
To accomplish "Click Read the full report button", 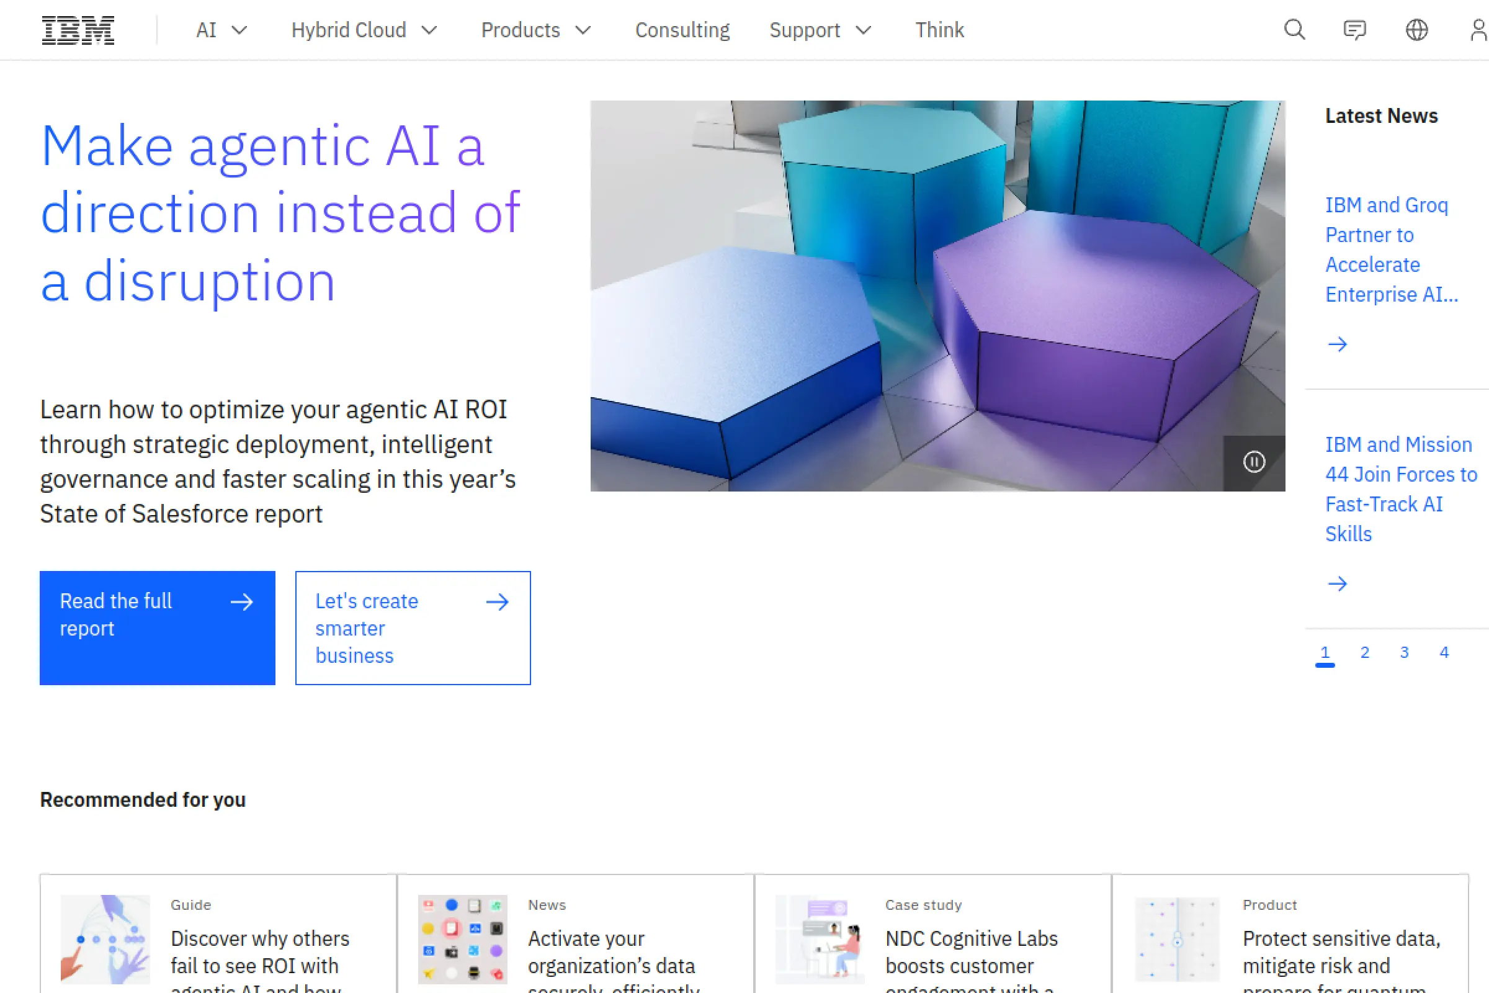I will click(157, 627).
